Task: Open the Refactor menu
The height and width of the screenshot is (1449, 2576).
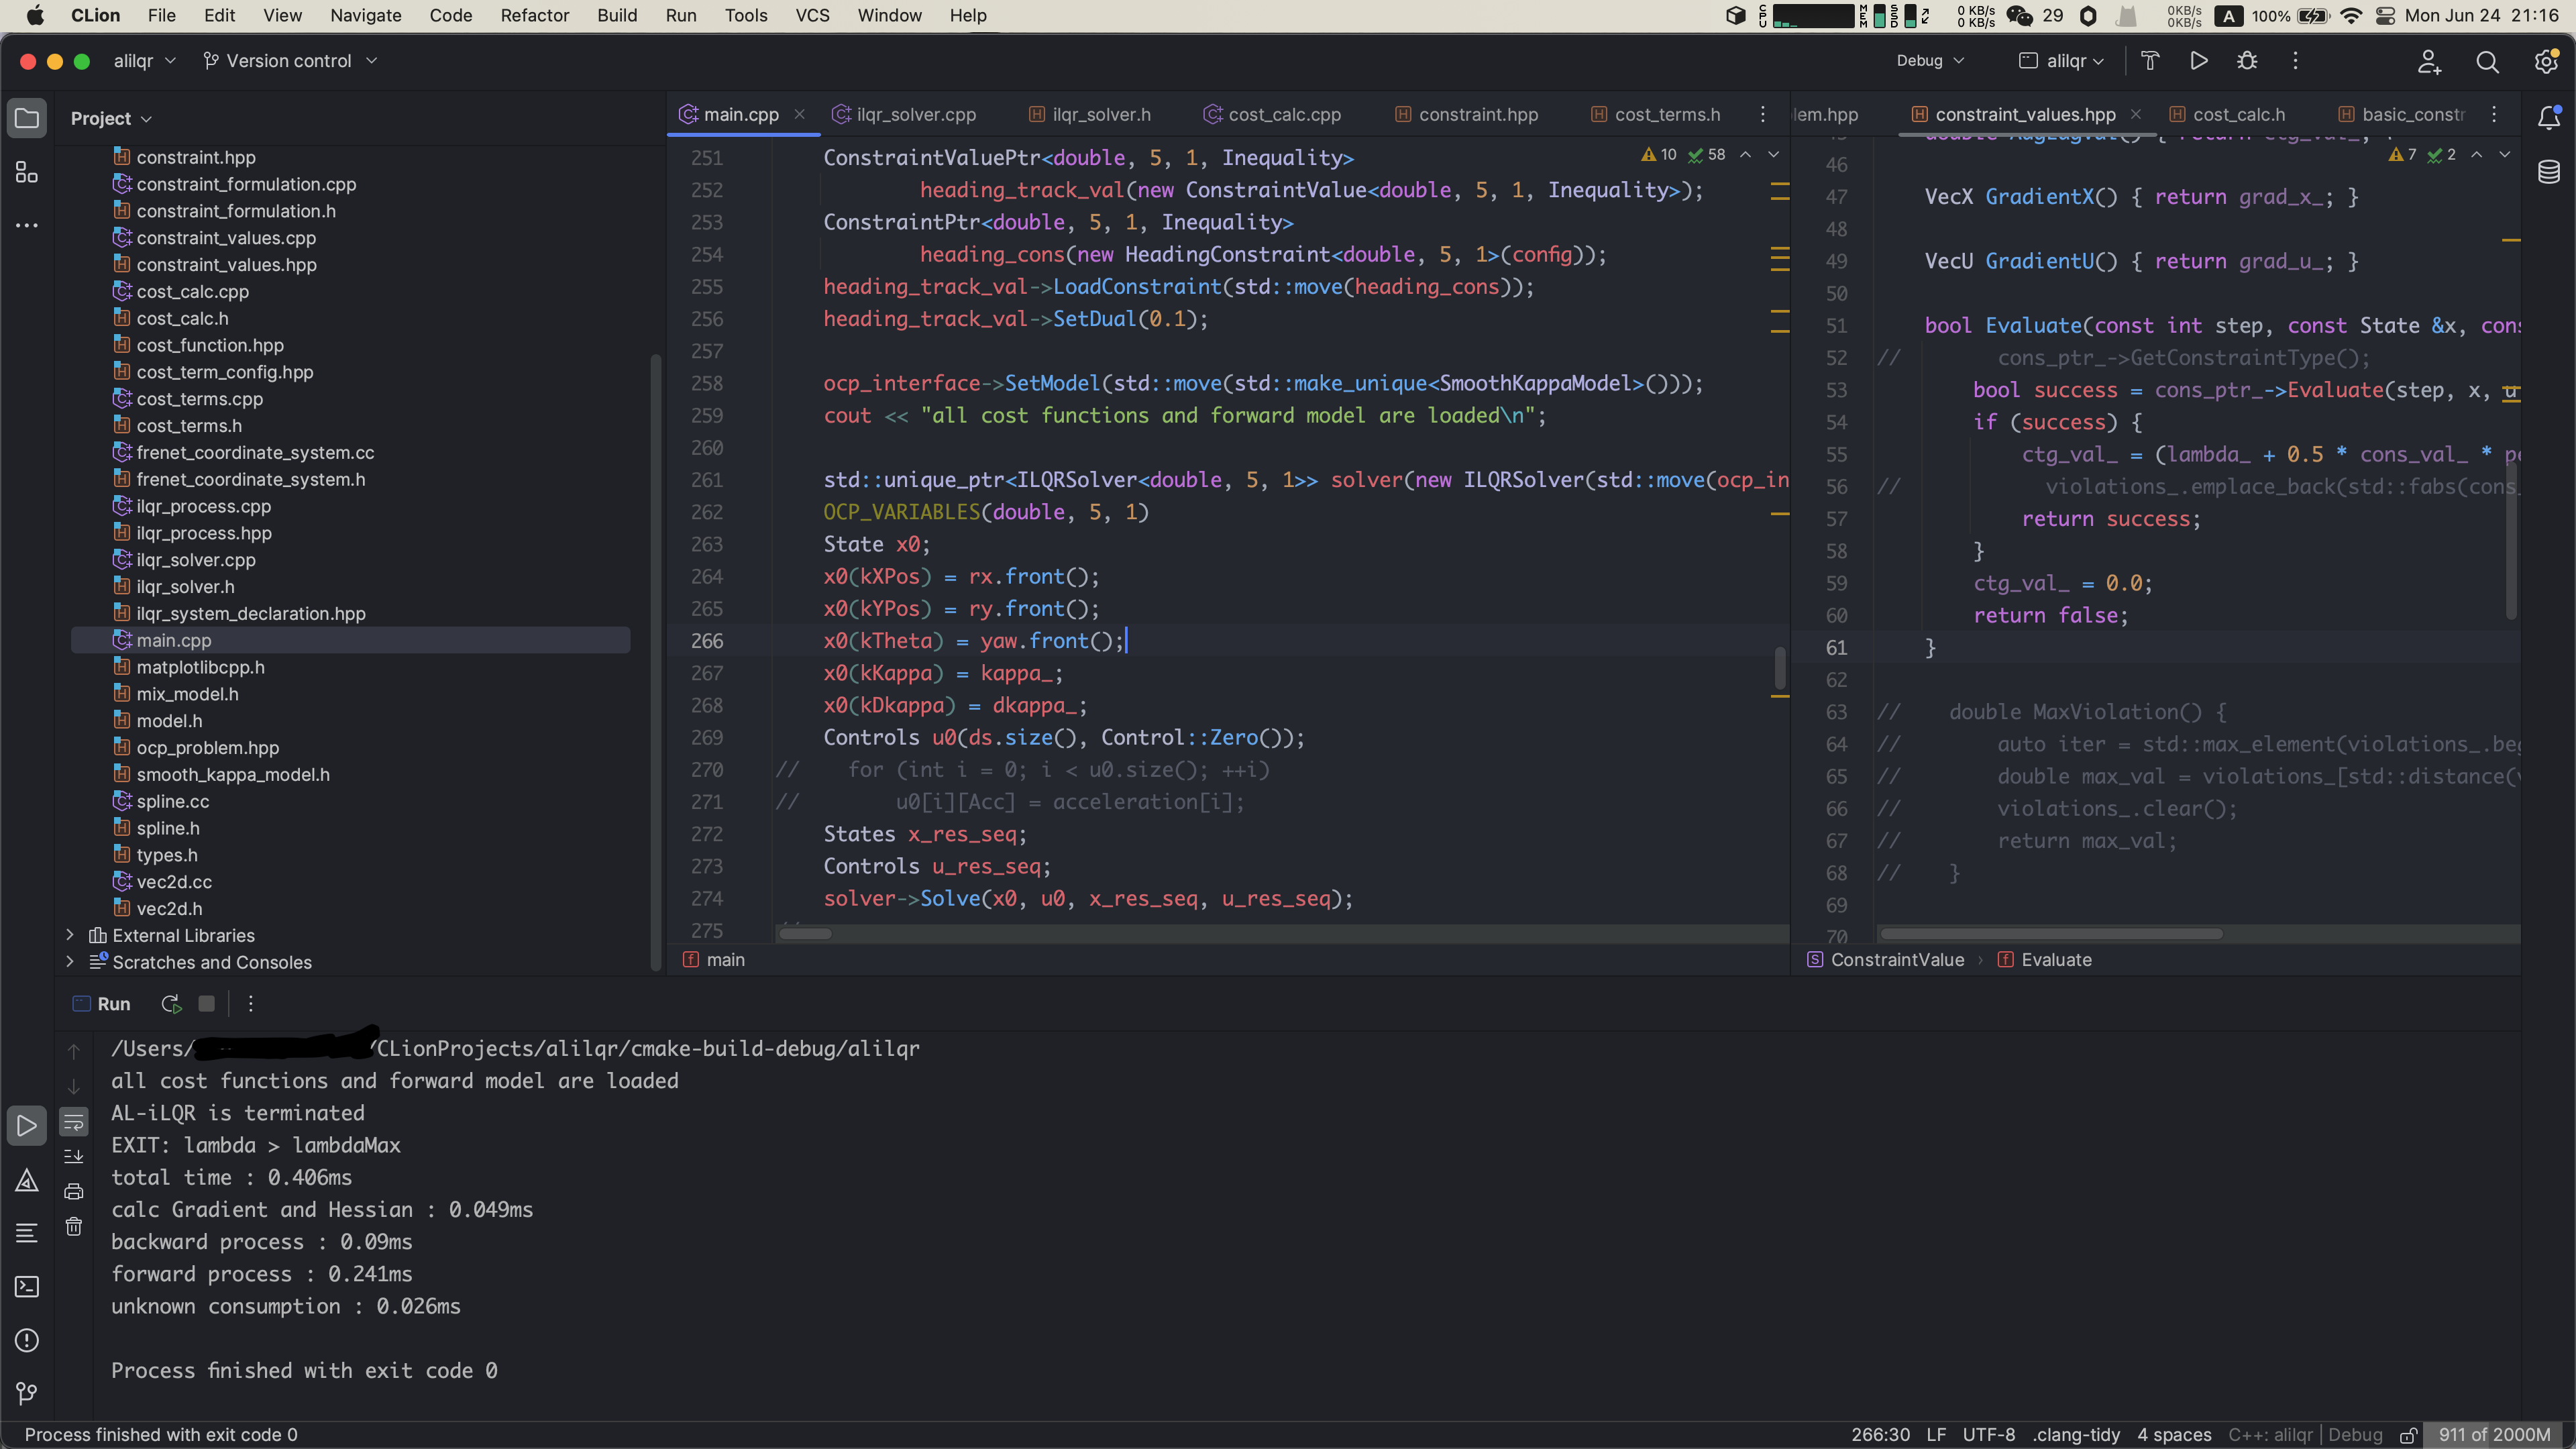Action: 534,15
